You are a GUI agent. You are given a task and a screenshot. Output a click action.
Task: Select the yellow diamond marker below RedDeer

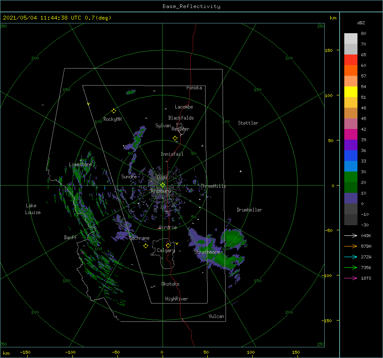(175, 138)
